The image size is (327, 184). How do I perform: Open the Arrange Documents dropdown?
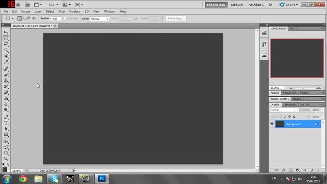[x=67, y=5]
